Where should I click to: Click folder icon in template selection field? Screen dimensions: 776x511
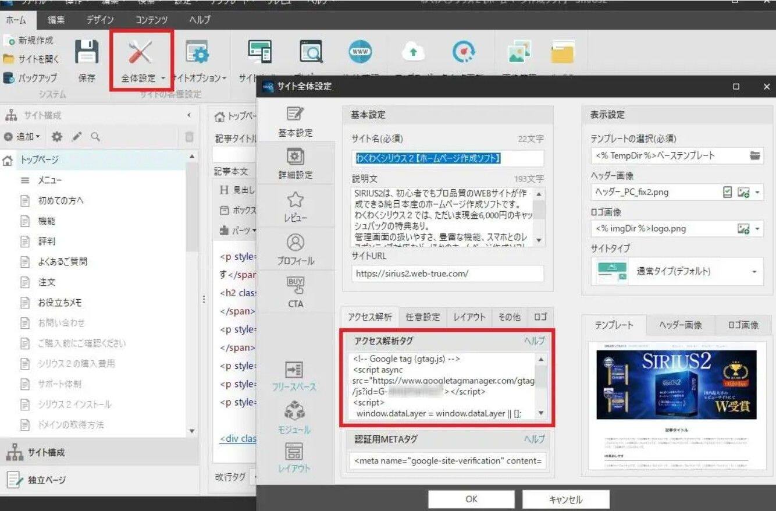[754, 155]
